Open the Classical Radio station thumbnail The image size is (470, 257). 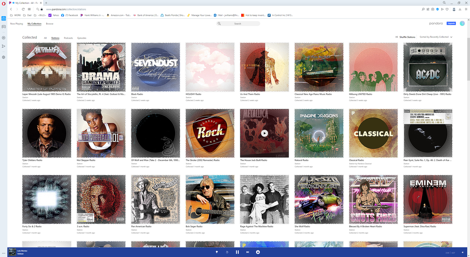373,133
